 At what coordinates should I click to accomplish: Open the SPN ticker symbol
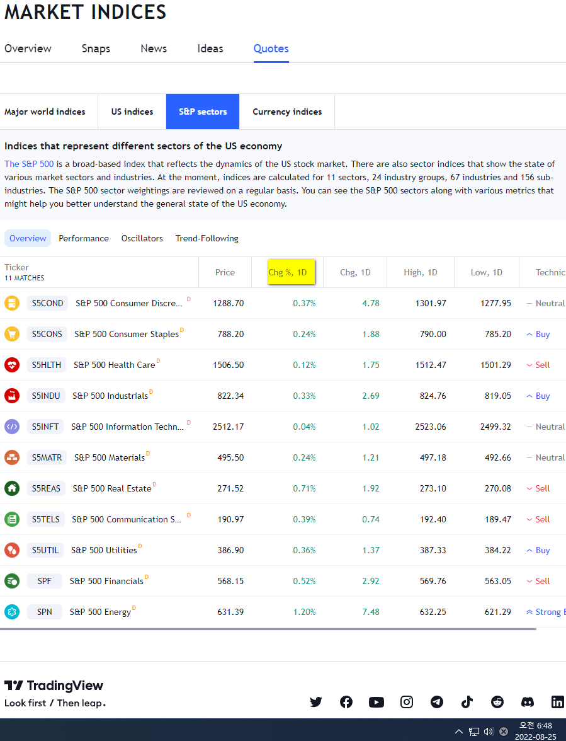[44, 612]
